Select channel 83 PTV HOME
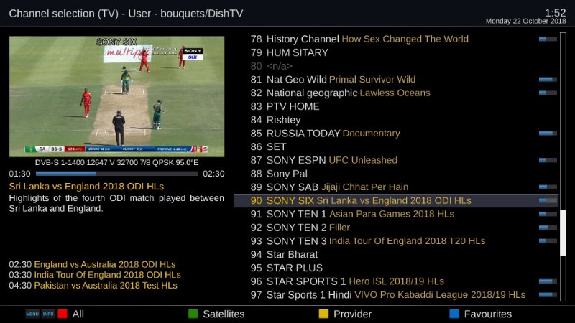 pyautogui.click(x=396, y=106)
